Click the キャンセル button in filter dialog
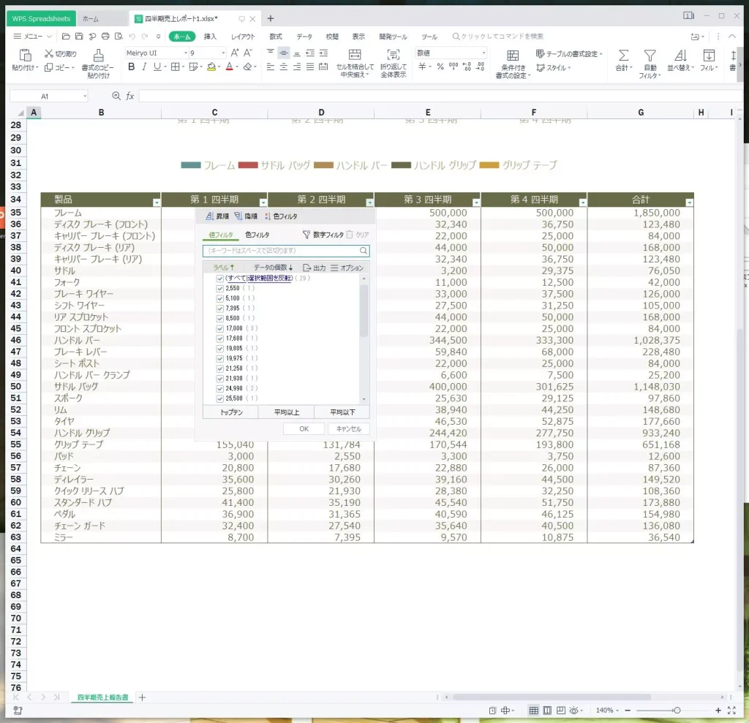749x723 pixels. [348, 429]
